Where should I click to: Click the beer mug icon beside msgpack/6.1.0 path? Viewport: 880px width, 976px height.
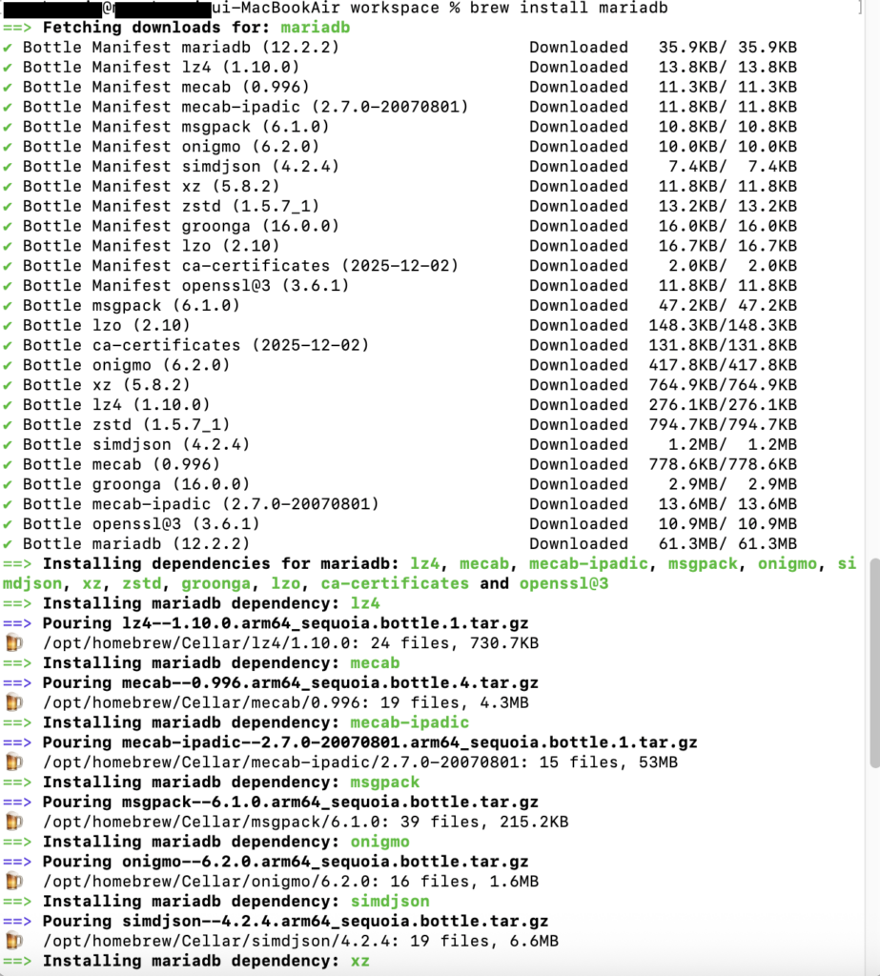pos(12,822)
